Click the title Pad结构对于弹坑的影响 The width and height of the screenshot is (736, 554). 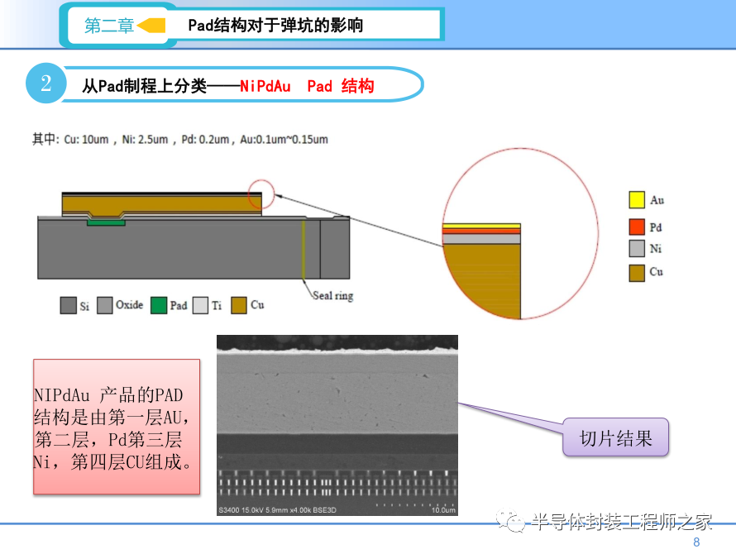pyautogui.click(x=275, y=26)
